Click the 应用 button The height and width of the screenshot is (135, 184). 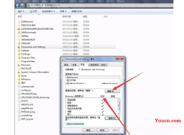(116, 130)
